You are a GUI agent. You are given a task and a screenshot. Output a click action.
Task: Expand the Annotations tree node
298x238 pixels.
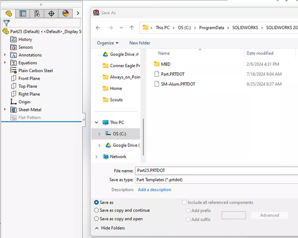coord(5,55)
